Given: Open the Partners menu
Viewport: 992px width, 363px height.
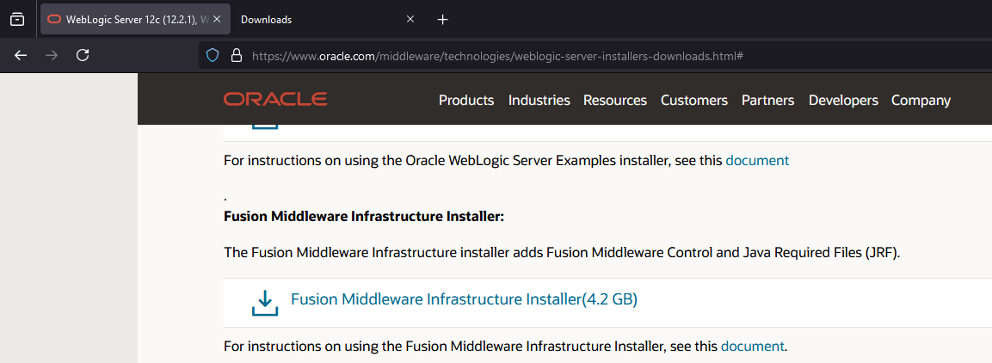Looking at the screenshot, I should pos(768,101).
